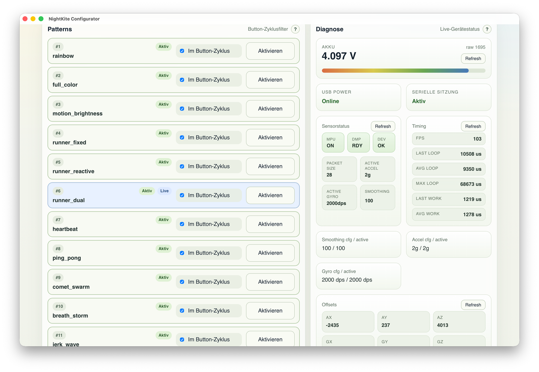
Task: Click the Live badge on runner_dual
Action: (x=164, y=191)
